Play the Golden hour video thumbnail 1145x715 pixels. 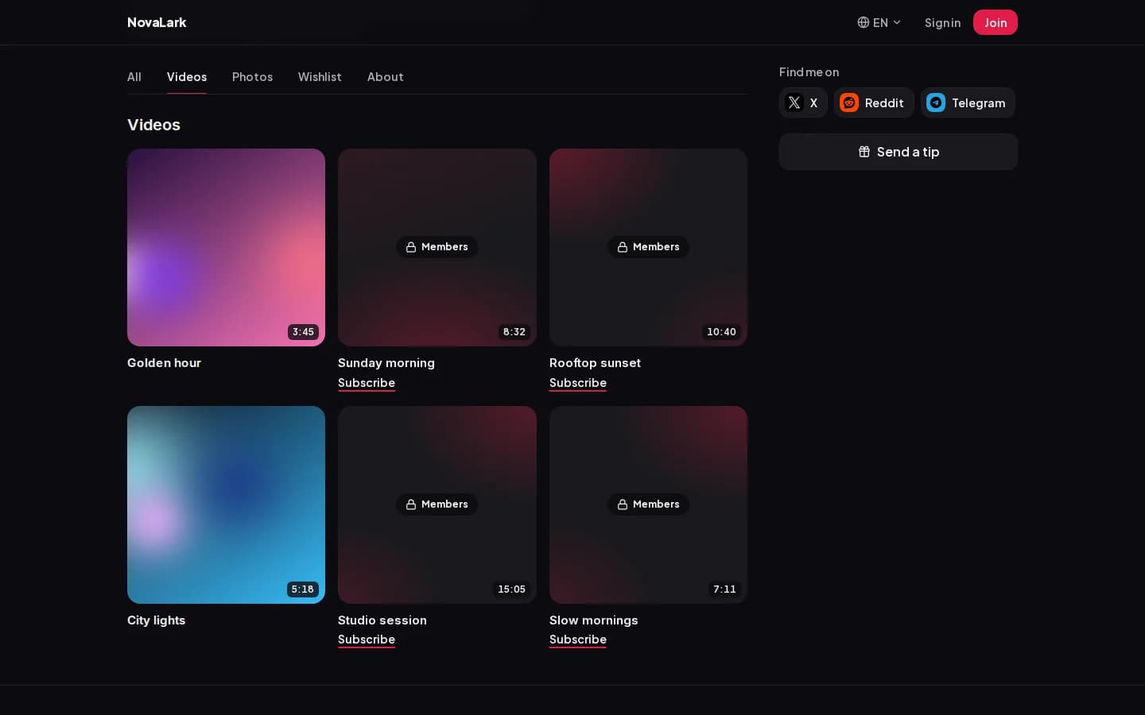(x=226, y=247)
